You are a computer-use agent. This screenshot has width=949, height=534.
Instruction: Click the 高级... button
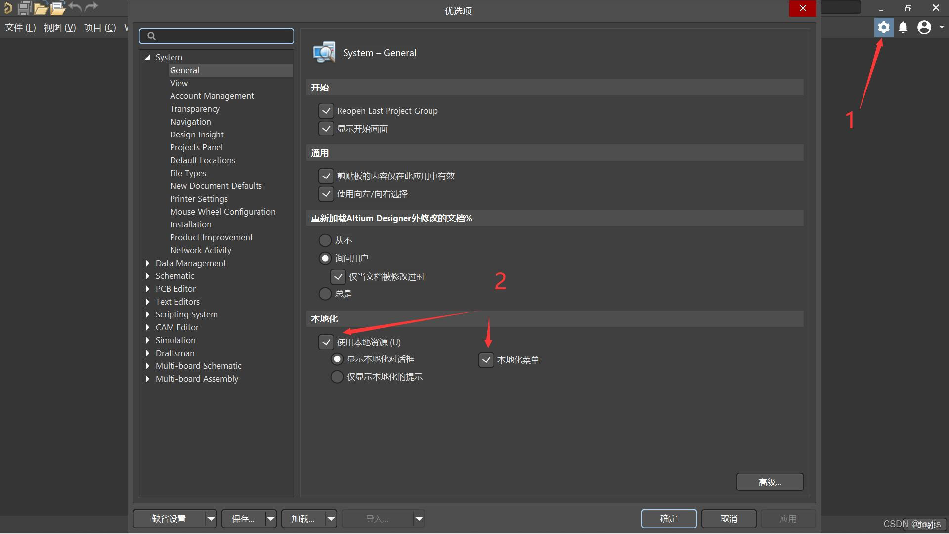tap(770, 482)
